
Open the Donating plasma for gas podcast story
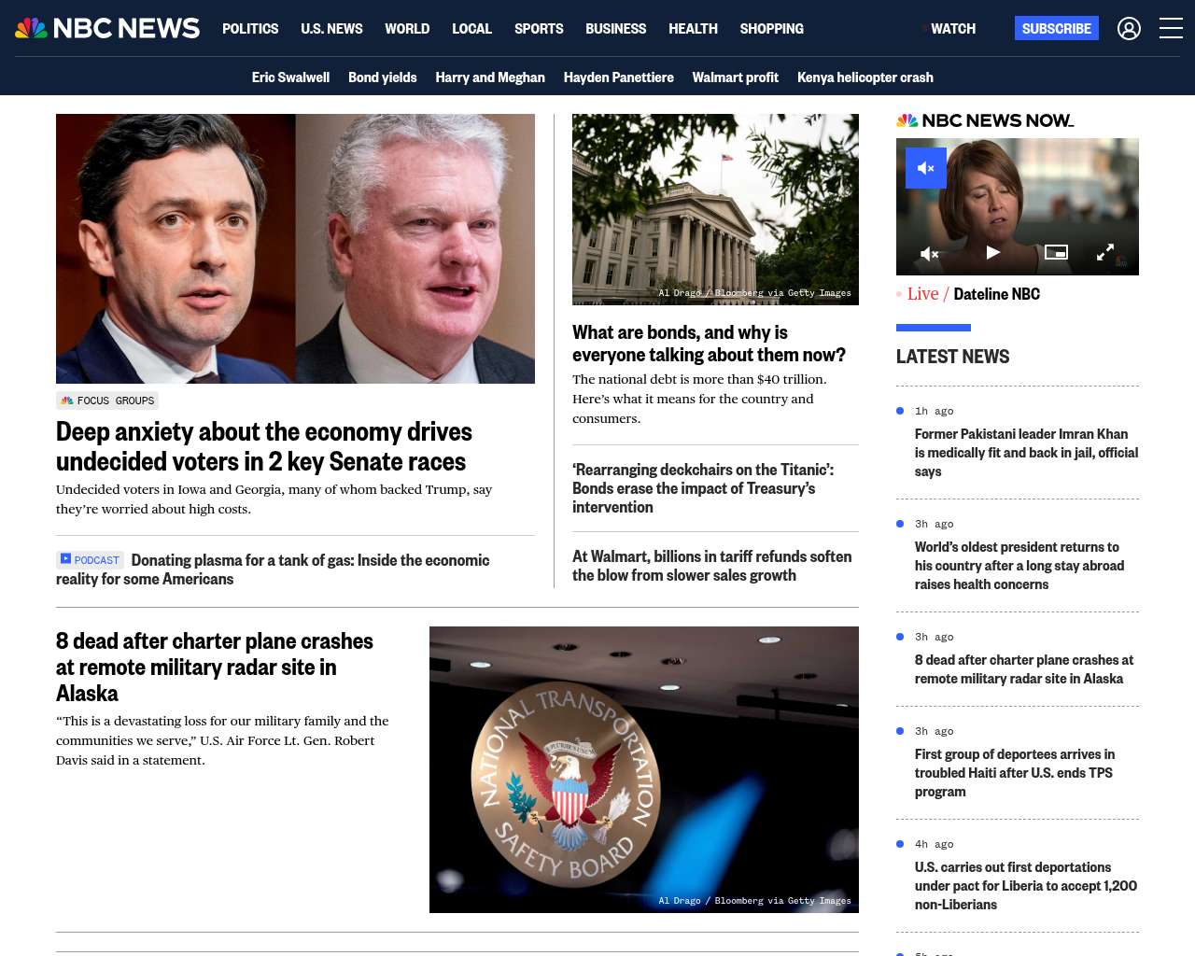(x=273, y=569)
